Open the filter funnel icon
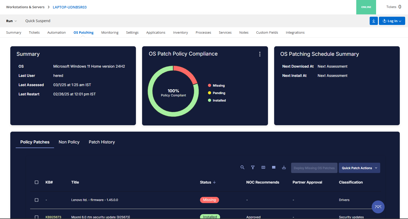Screen dimensions: 408x219 click(253, 167)
